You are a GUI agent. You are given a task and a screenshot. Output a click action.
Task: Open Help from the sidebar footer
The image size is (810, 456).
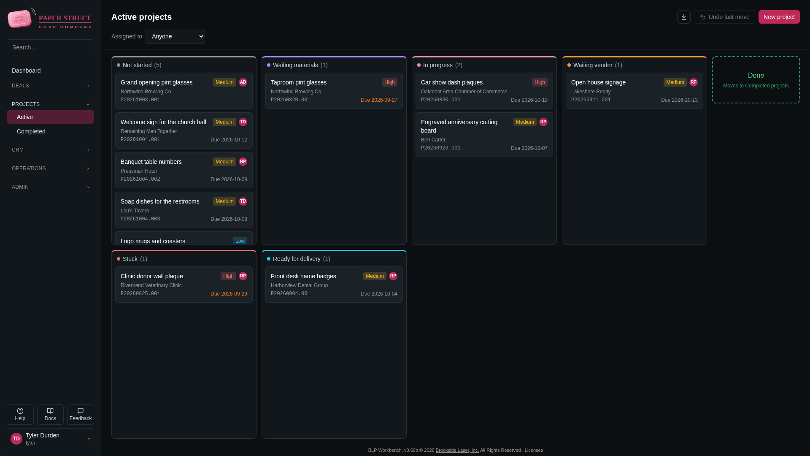click(x=20, y=414)
